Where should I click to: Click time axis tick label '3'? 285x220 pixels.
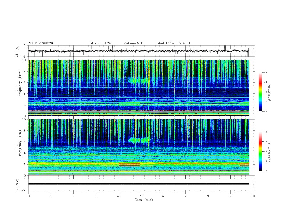[96, 196]
